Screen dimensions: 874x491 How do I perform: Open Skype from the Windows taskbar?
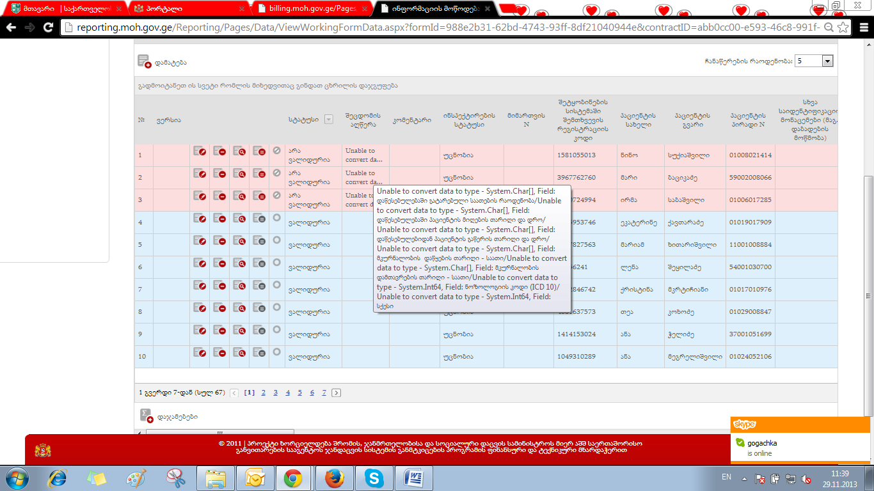point(373,478)
